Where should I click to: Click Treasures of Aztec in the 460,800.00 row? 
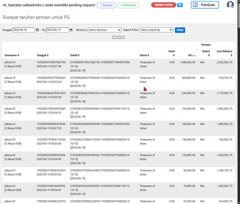147,80
